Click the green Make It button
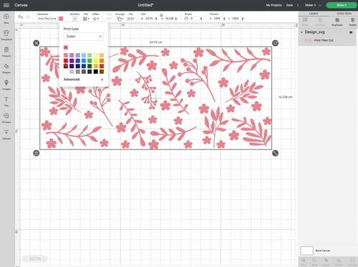Image resolution: width=358 pixels, height=267 pixels. pyautogui.click(x=342, y=5)
